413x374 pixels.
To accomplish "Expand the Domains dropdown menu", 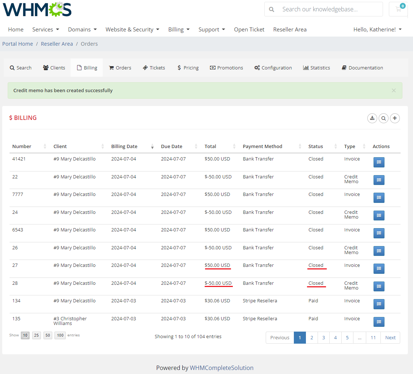I will (82, 30).
